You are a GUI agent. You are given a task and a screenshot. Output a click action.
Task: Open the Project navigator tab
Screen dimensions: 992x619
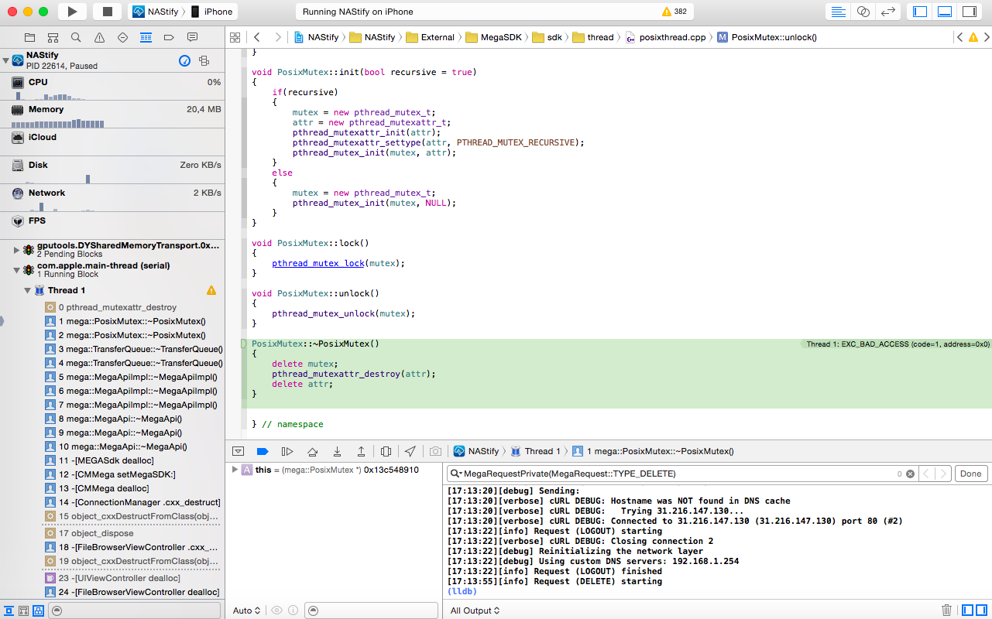tap(29, 37)
